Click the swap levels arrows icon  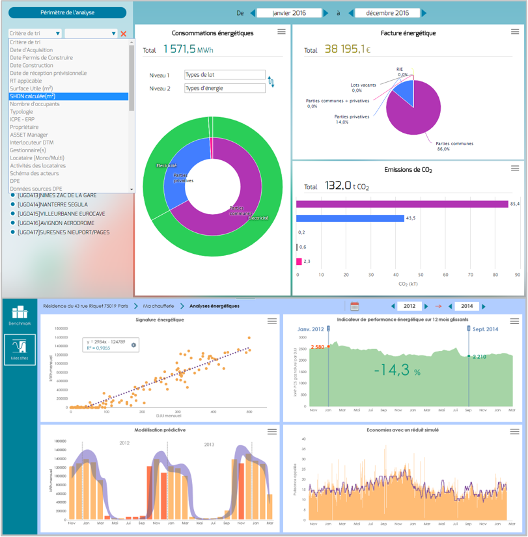[x=271, y=81]
